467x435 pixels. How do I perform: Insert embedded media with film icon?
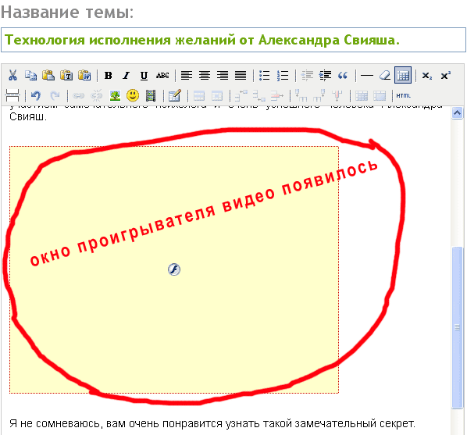coord(151,95)
